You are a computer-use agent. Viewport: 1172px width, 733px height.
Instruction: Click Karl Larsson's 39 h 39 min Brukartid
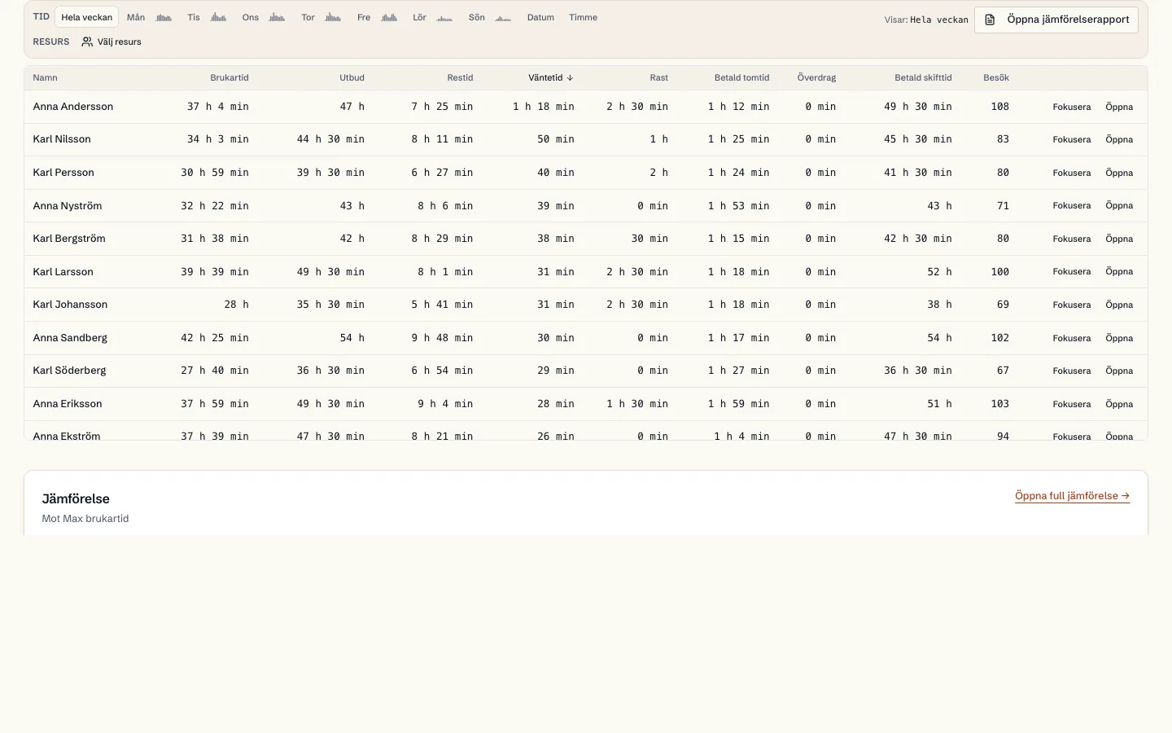[x=215, y=272]
